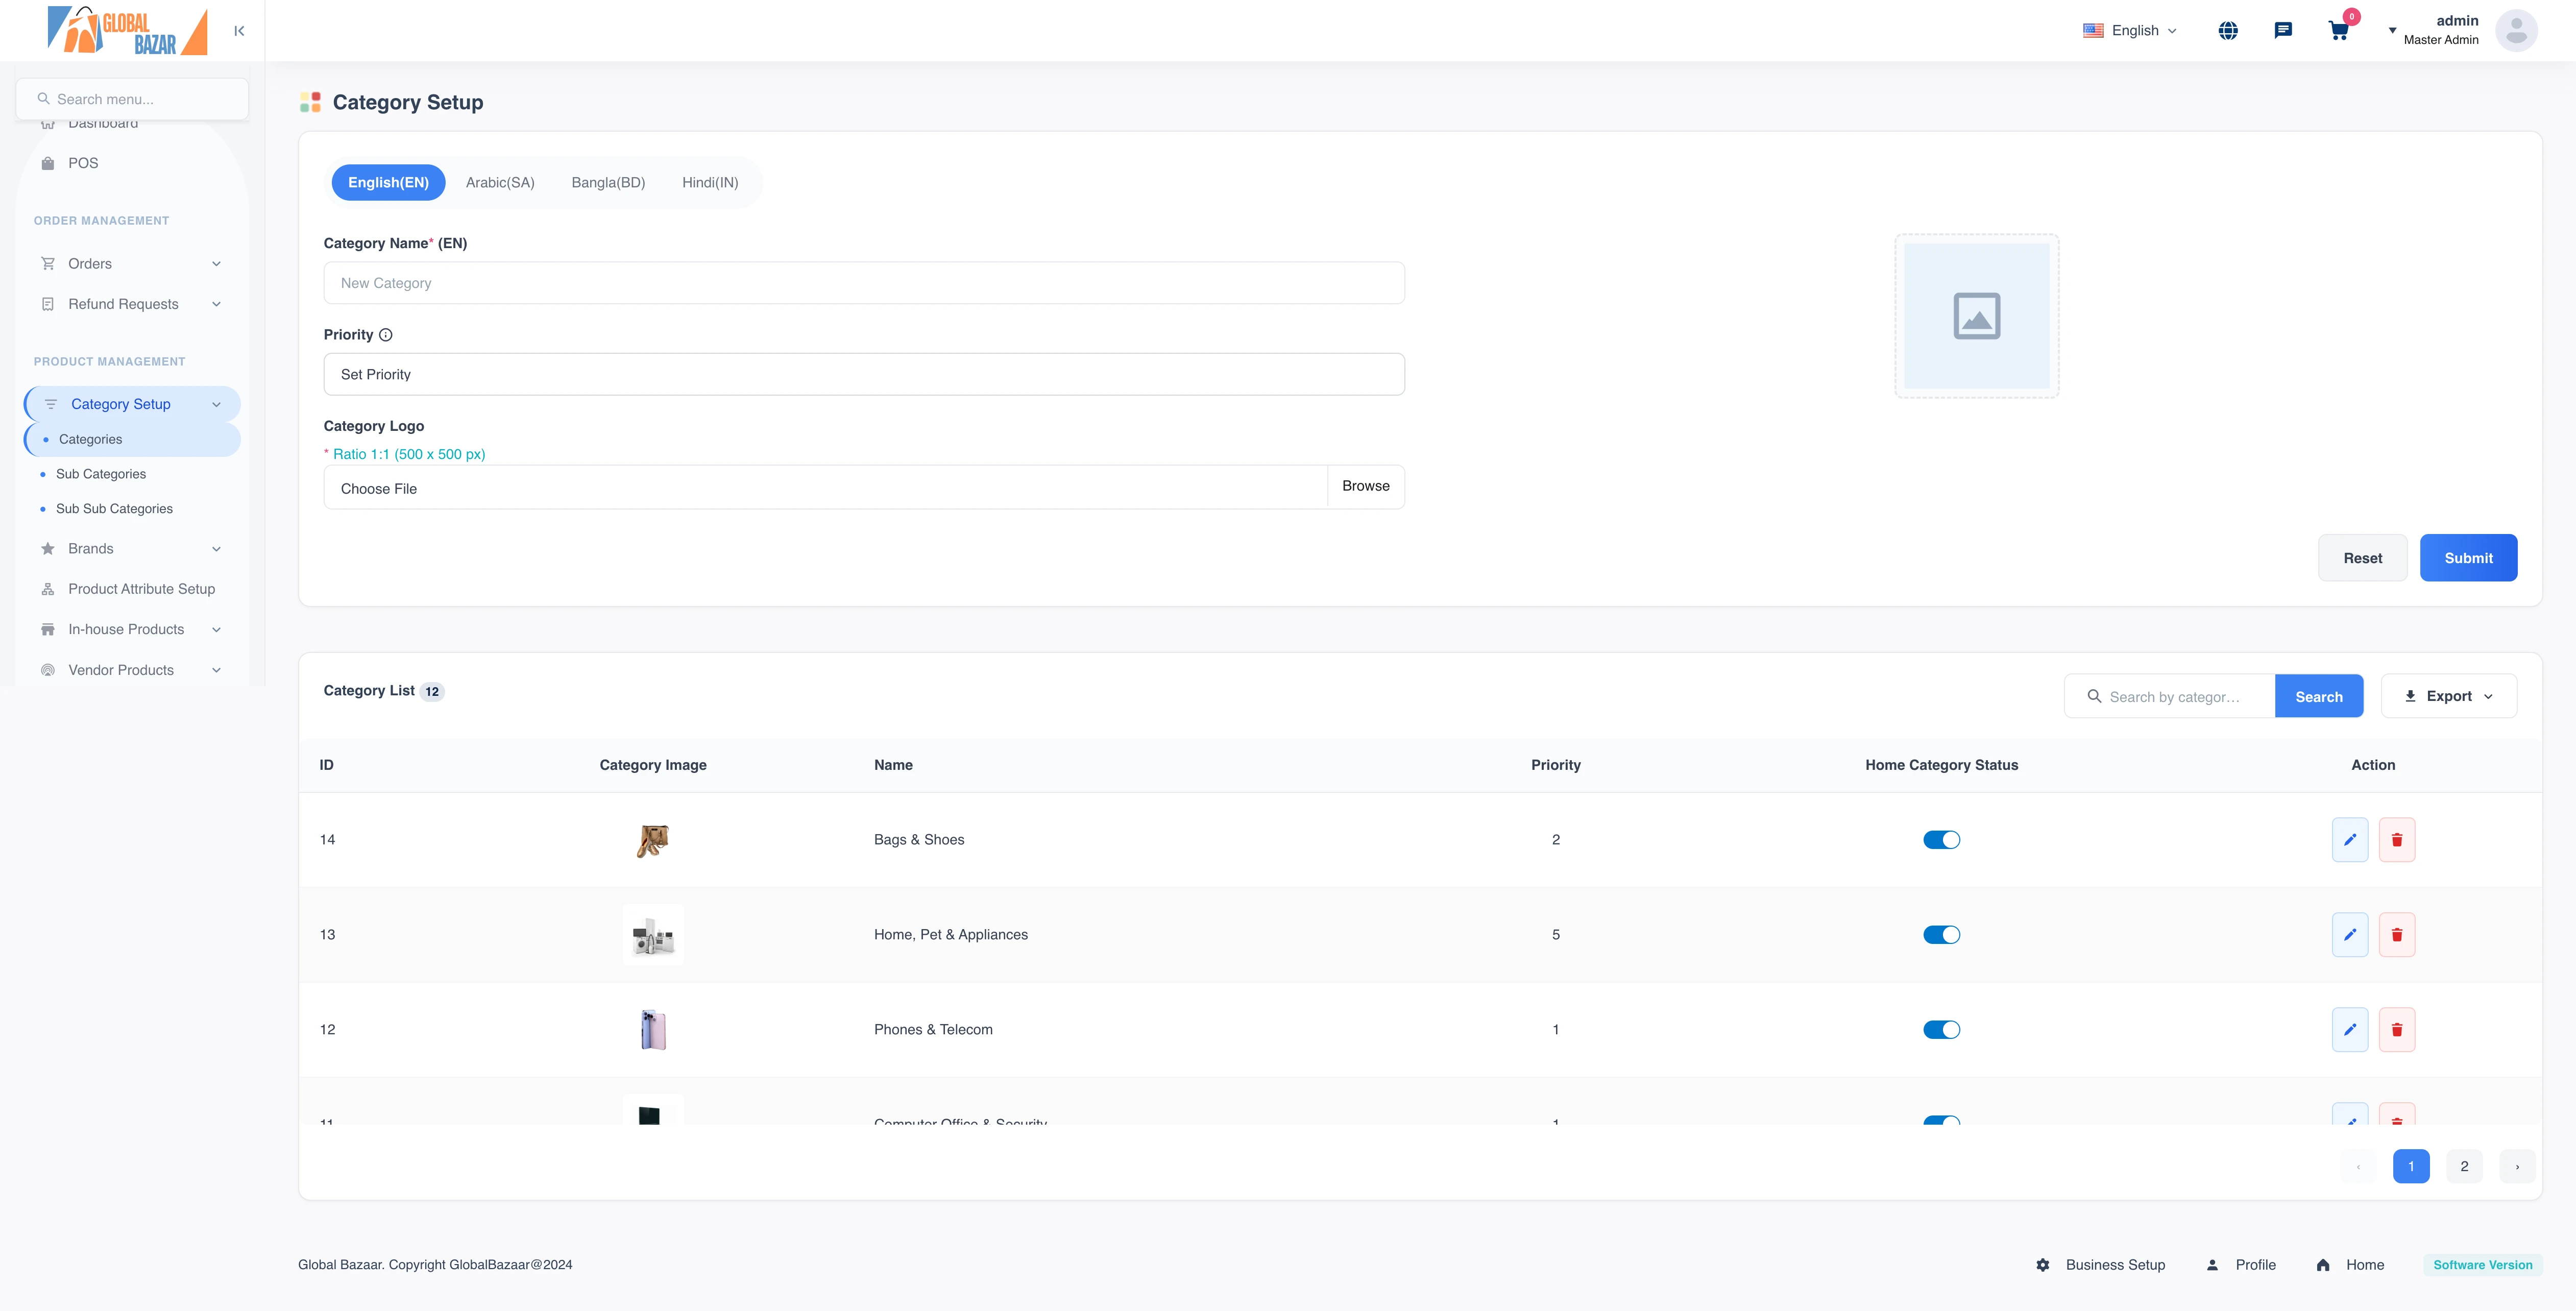The height and width of the screenshot is (1311, 2576).
Task: Expand the Orders sidebar menu
Action: coord(130,264)
